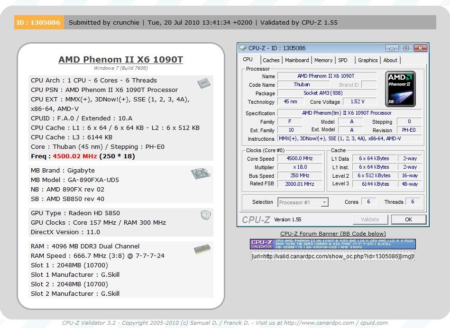Click the motherboard icon beside MB Brand
The height and width of the screenshot is (328, 450).
[201, 173]
